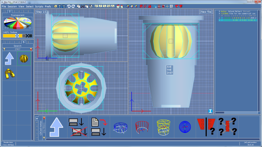This screenshot has height=147, width=262.
Task: Select the yellow wireframe spring meta icon
Action: click(x=163, y=127)
